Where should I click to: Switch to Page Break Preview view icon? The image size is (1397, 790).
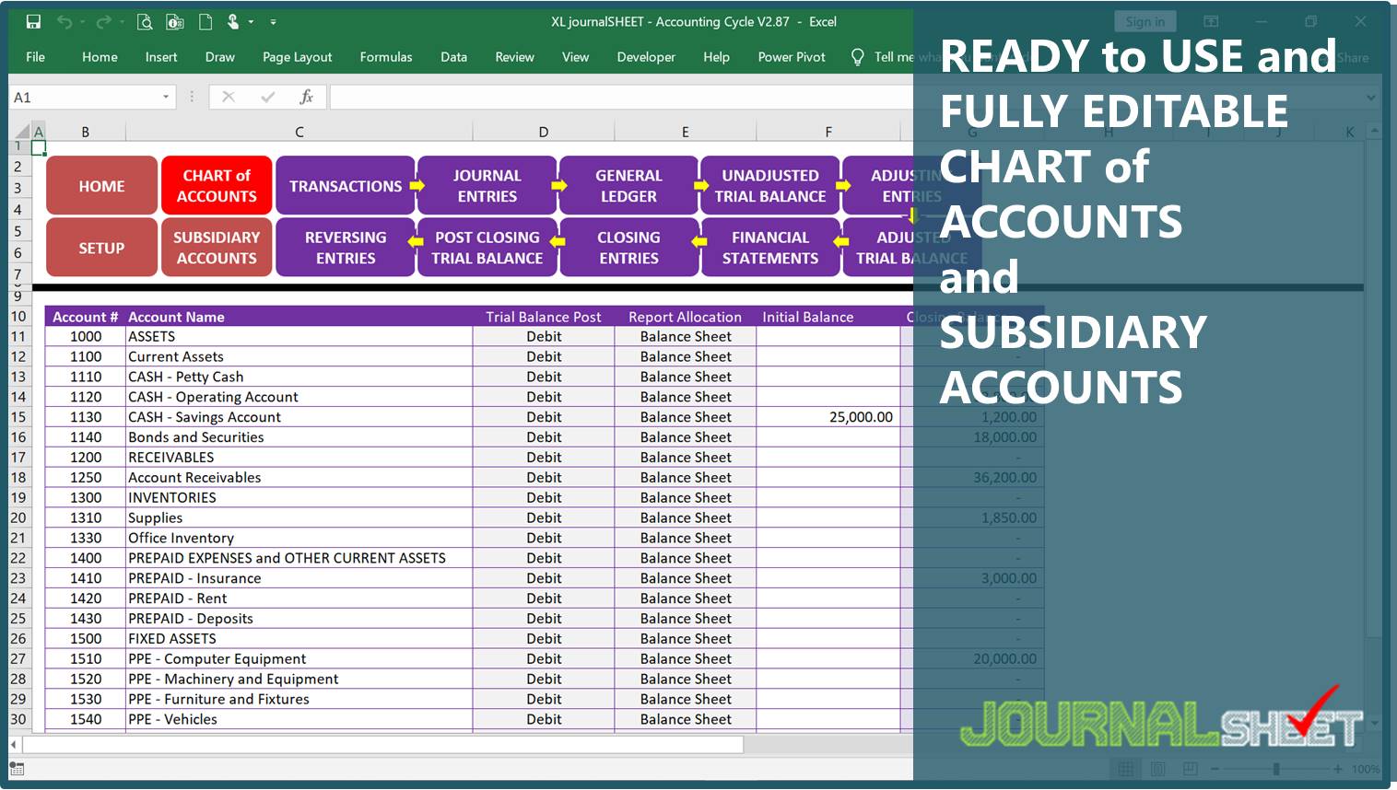click(1192, 768)
